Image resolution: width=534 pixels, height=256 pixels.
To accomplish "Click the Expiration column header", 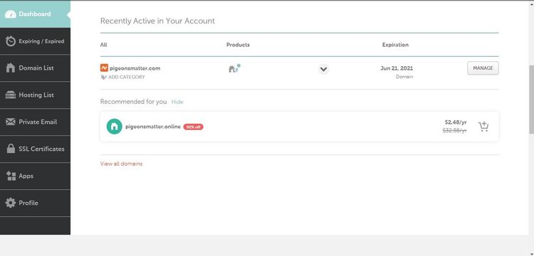I will (x=395, y=45).
